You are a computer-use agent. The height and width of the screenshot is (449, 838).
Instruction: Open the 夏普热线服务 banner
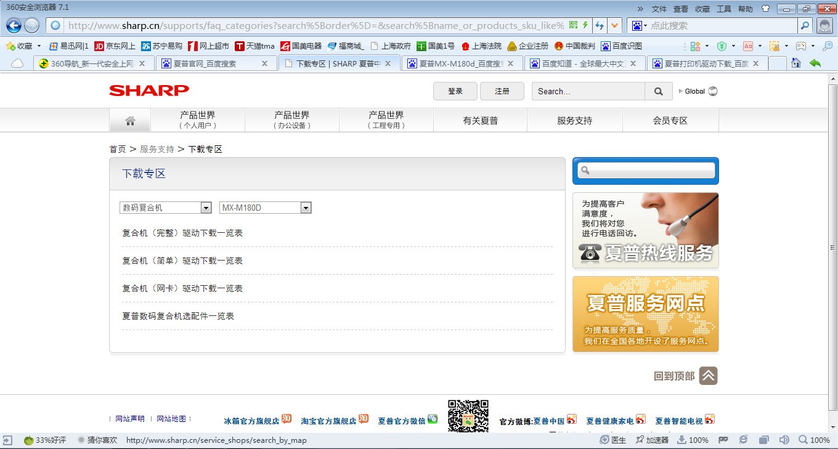[645, 230]
